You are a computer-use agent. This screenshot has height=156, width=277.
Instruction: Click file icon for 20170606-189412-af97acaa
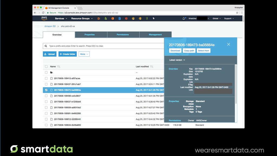[x=51, y=78]
